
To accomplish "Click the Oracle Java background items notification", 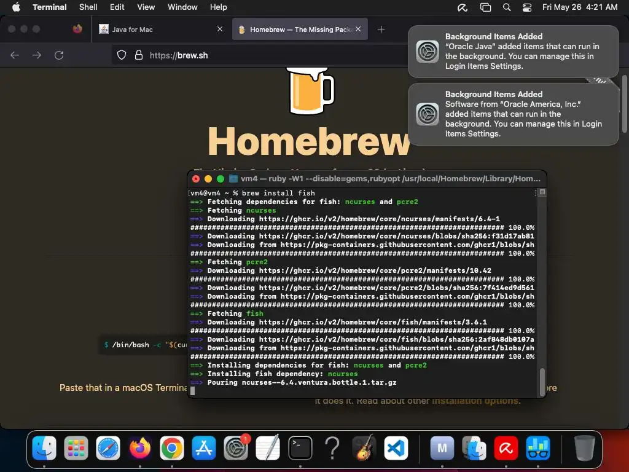I will (x=514, y=52).
